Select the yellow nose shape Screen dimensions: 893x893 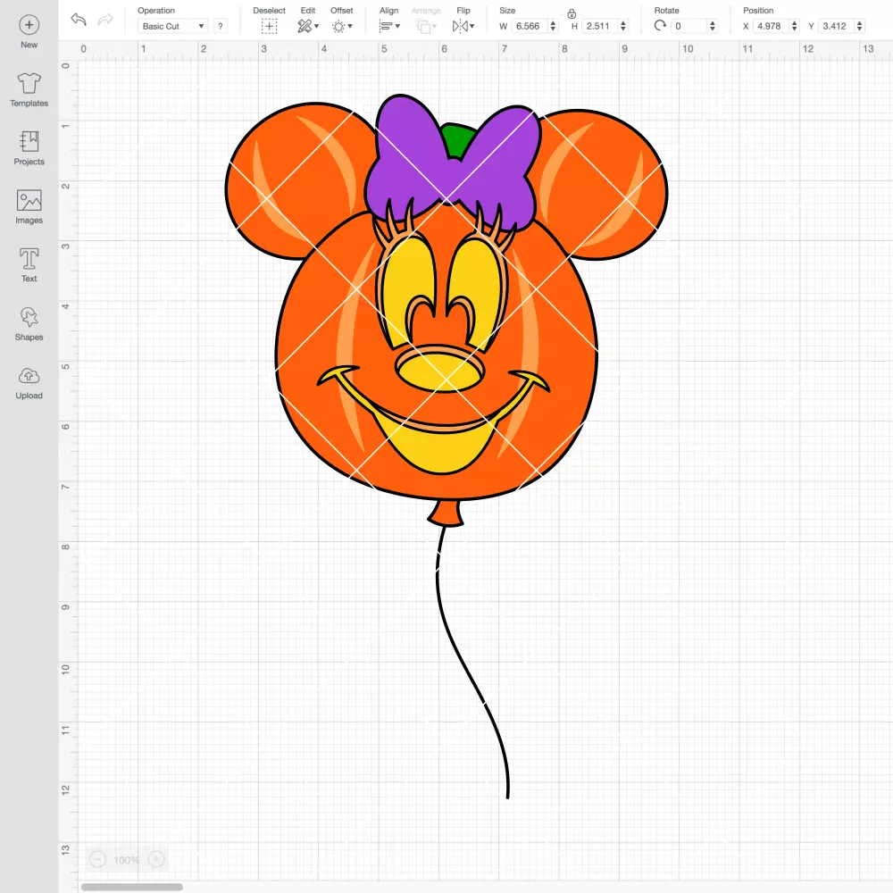click(x=439, y=372)
